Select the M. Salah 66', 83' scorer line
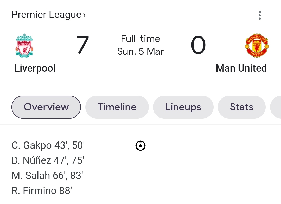Screen dimensions: 281x204 coord(47,176)
